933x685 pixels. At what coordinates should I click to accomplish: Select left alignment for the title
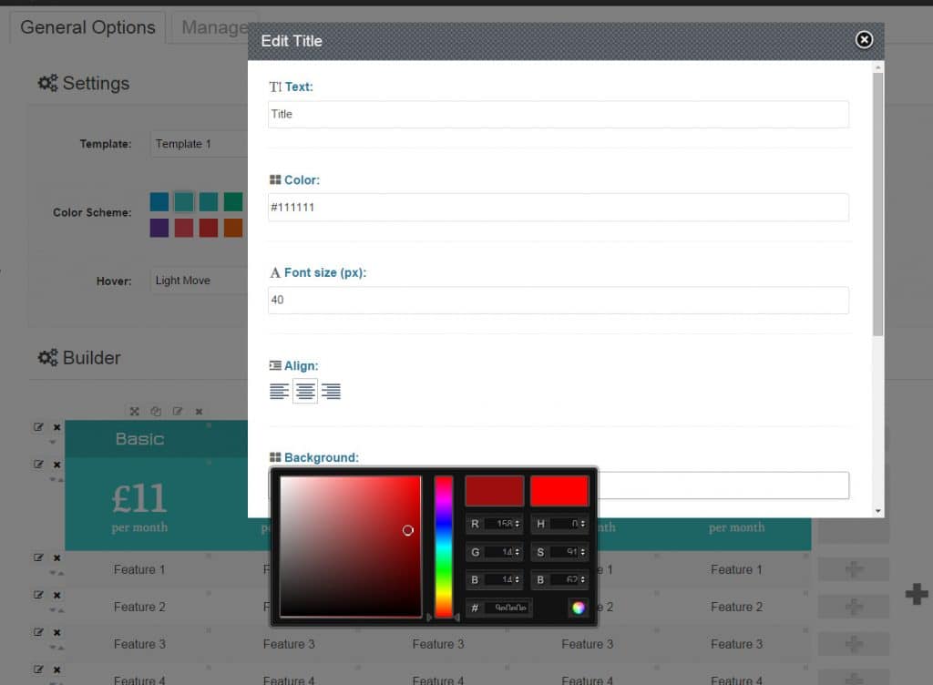[280, 391]
